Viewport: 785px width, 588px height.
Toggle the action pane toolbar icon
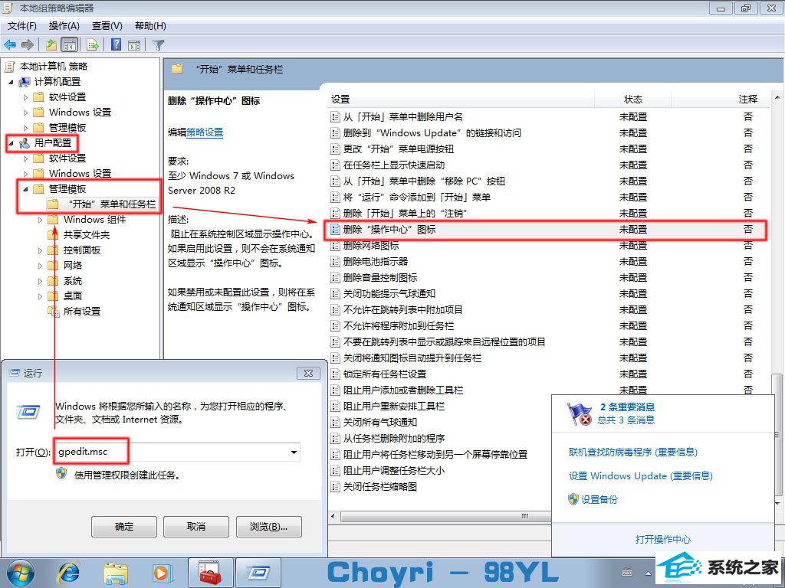click(x=134, y=44)
